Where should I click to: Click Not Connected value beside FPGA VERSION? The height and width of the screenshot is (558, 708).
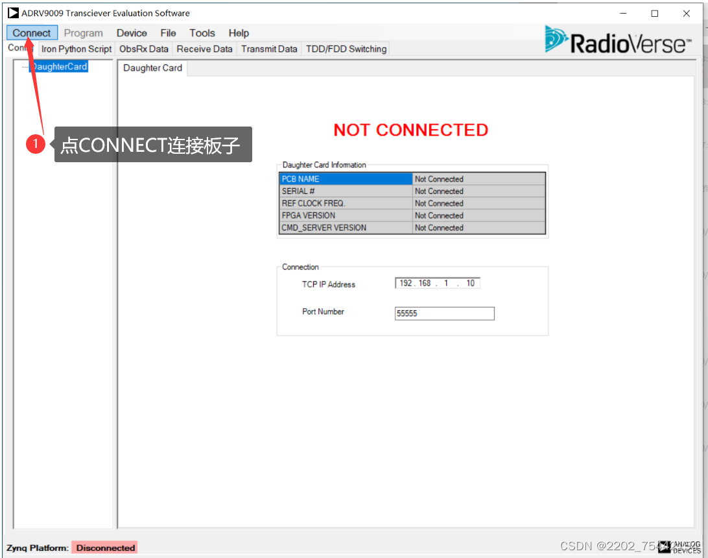(478, 215)
